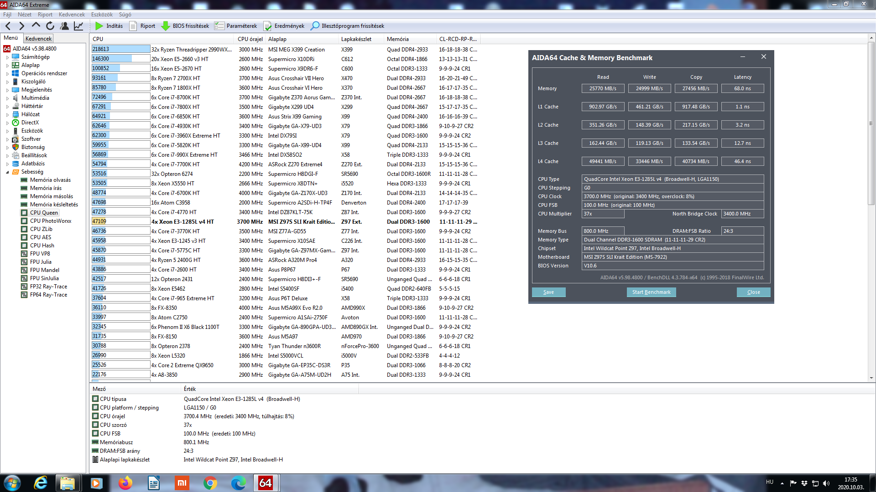Expand the Számítógép tree node

coord(7,57)
